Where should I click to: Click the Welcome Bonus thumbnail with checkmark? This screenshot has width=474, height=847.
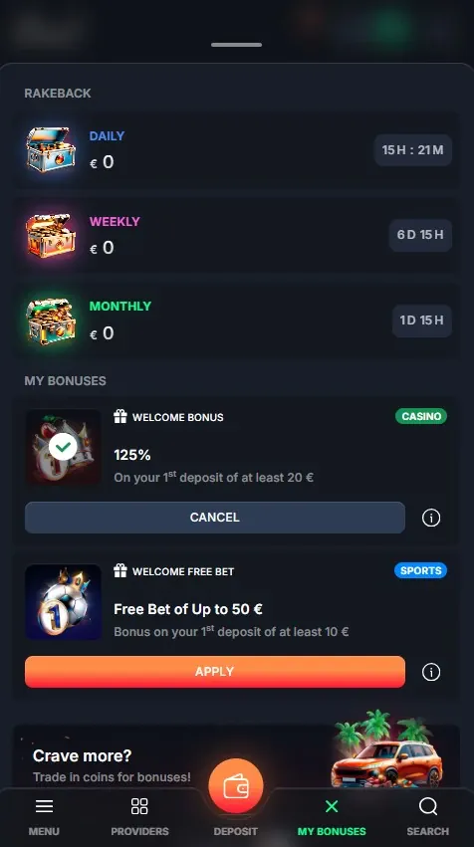[64, 447]
